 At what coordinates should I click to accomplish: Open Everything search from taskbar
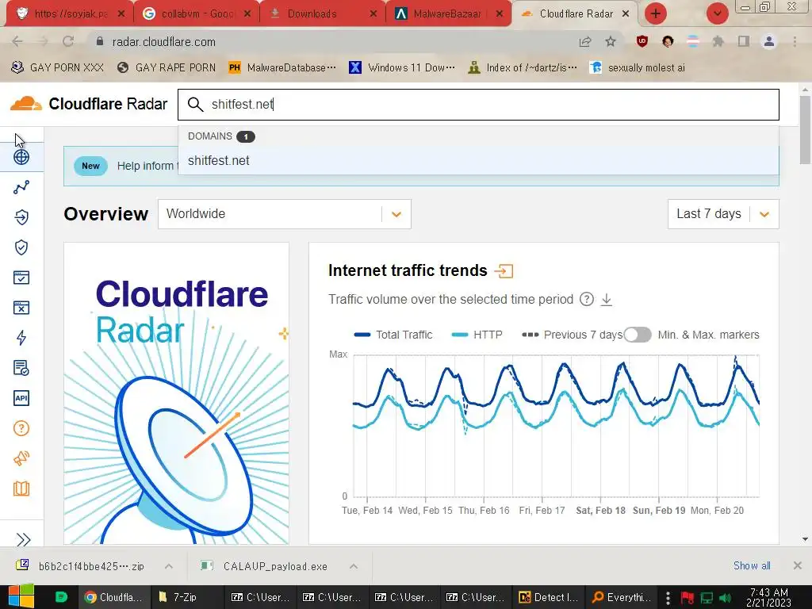click(x=622, y=597)
